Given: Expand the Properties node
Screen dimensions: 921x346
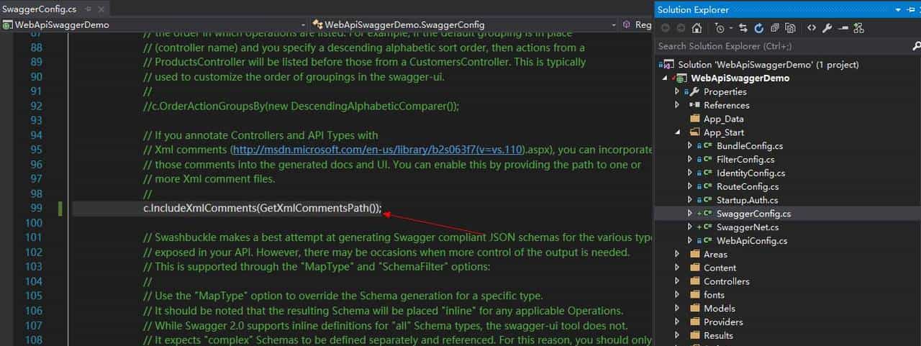Looking at the screenshot, I should (677, 91).
